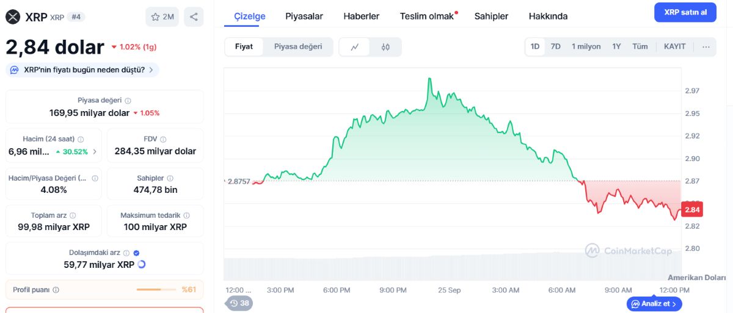Click the XRP coin logo icon

click(x=13, y=16)
